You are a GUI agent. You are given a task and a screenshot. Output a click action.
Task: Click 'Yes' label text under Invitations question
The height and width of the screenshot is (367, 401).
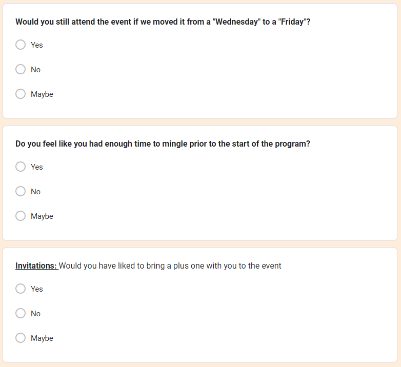click(x=37, y=289)
